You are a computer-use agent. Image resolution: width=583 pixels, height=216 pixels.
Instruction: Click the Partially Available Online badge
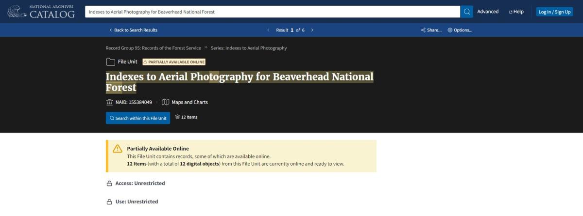[x=174, y=62]
